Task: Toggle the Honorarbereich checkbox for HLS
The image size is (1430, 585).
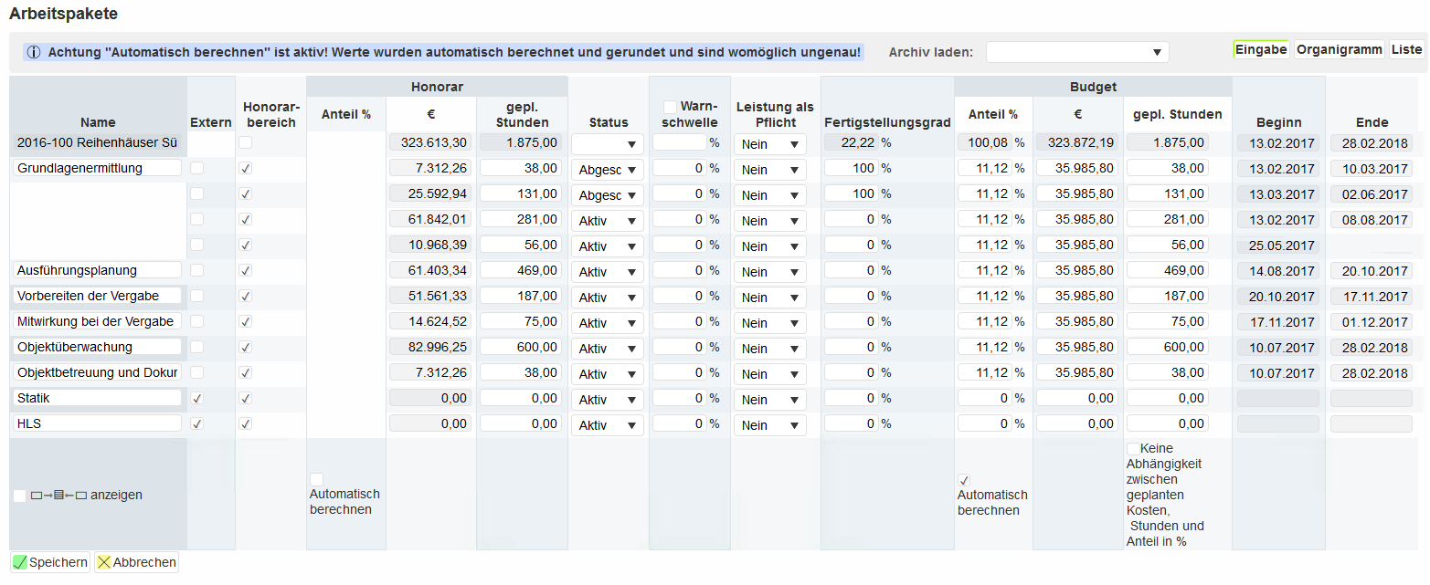Action: tap(247, 423)
